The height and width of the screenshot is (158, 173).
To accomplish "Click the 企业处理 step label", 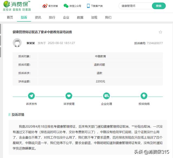I will pyautogui.click(x=107, y=104).
